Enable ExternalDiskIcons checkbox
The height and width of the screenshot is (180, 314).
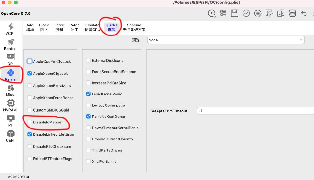click(88, 60)
